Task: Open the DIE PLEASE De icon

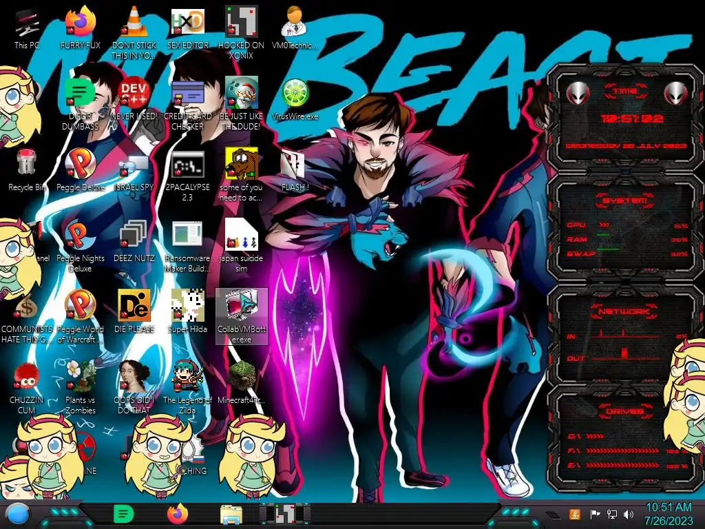Action: coord(134,312)
